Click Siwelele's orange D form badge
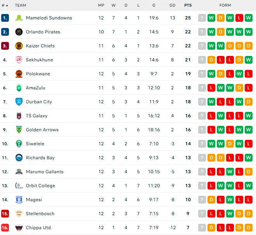 tap(230, 144)
